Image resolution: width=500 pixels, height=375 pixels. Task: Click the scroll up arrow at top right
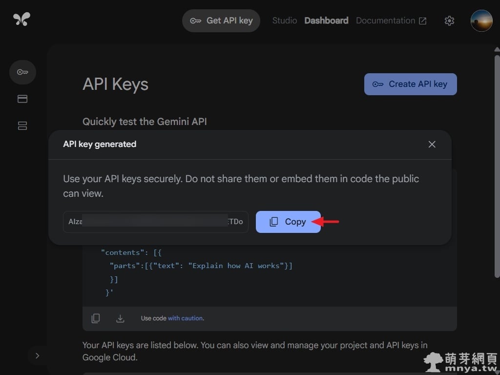point(497,49)
